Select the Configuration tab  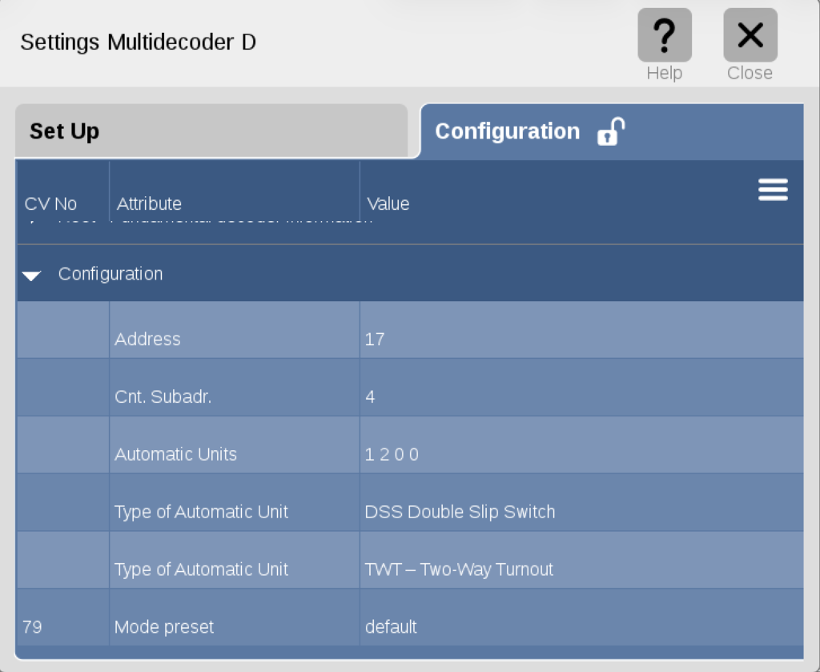(x=507, y=131)
